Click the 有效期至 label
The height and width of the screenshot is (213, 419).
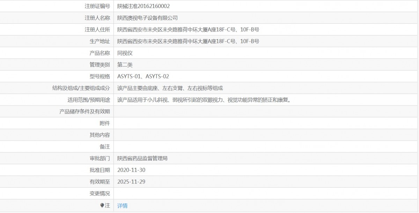pyautogui.click(x=100, y=182)
